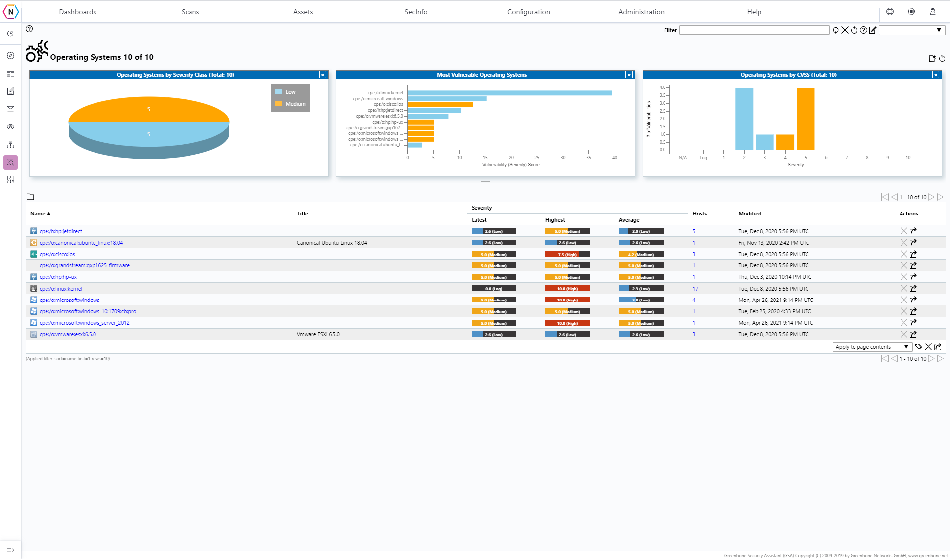Image resolution: width=950 pixels, height=559 pixels.
Task: Open the Scans menu
Action: pyautogui.click(x=190, y=12)
